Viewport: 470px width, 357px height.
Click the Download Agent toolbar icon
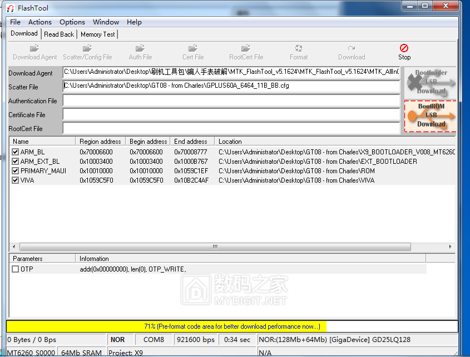[34, 52]
